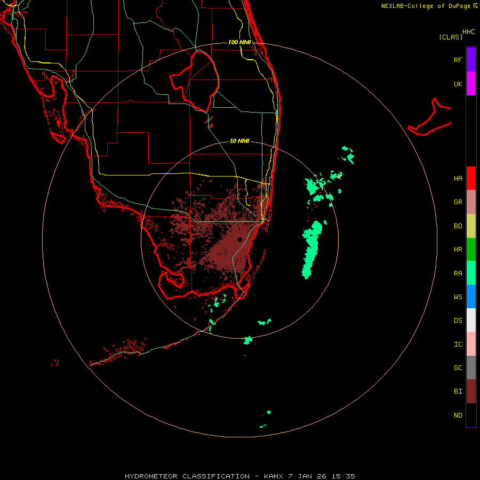Click the radar site center dot
The width and height of the screenshot is (480, 480).
coord(239,239)
